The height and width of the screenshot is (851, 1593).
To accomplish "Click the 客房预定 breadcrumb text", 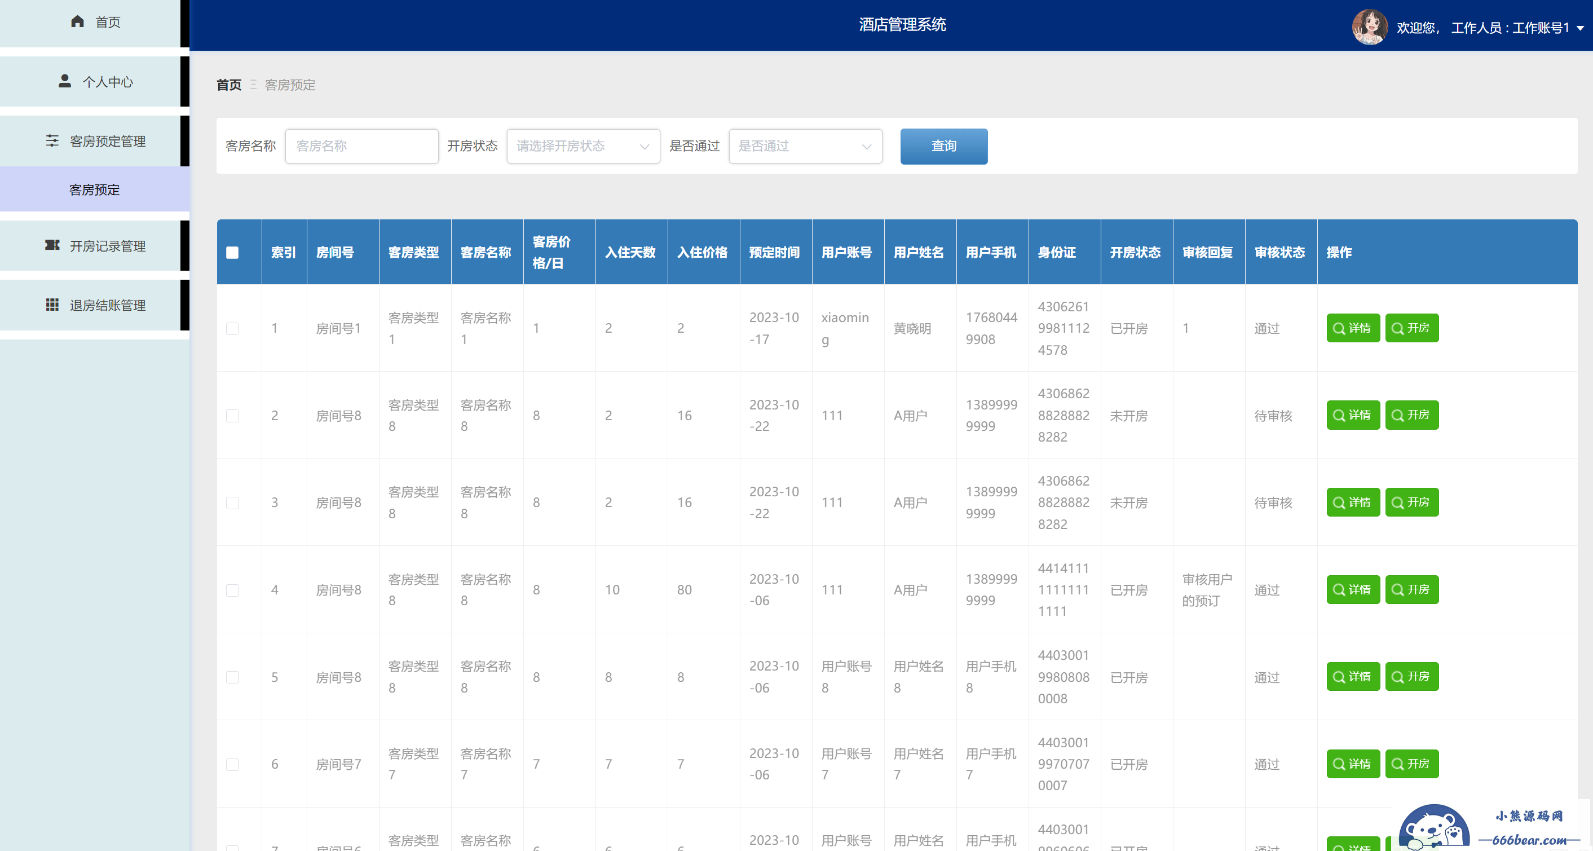I will pos(290,85).
